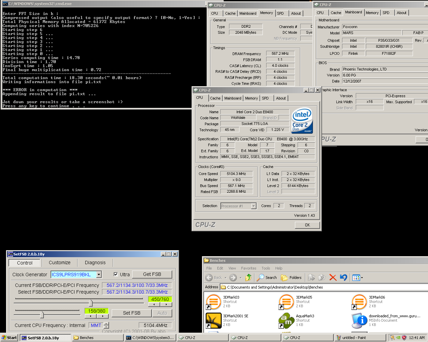The width and height of the screenshot is (428, 342).
Task: Click the Get FSB button
Action: [x=152, y=274]
